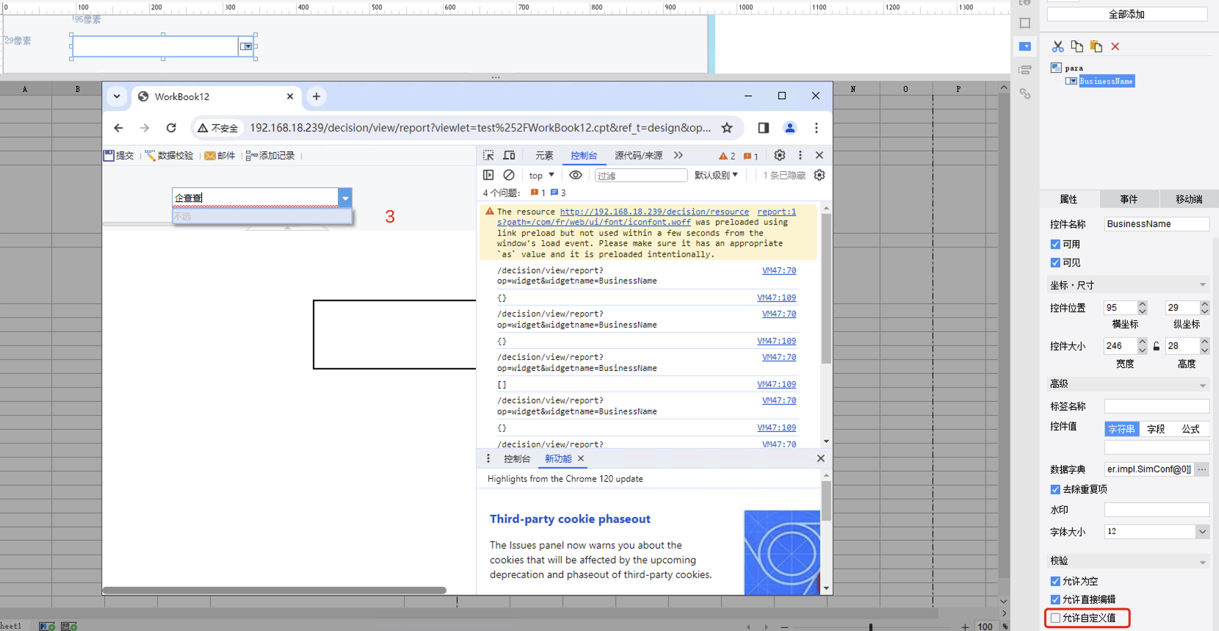
Task: Click the 全部添加 button
Action: click(1127, 15)
